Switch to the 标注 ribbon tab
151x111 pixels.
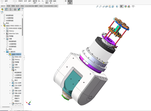click(17, 6)
